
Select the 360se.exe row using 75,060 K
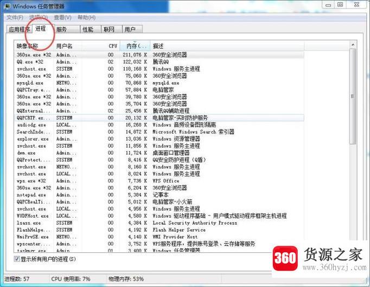159,76
